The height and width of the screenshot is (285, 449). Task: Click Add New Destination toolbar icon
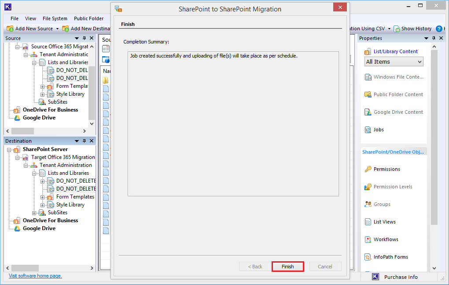66,29
